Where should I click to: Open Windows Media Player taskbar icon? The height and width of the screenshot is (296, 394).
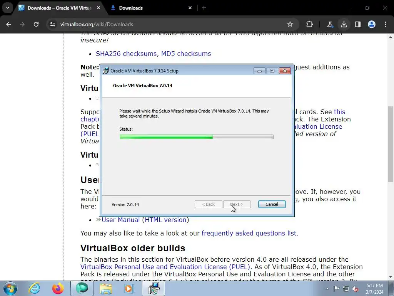point(129,288)
